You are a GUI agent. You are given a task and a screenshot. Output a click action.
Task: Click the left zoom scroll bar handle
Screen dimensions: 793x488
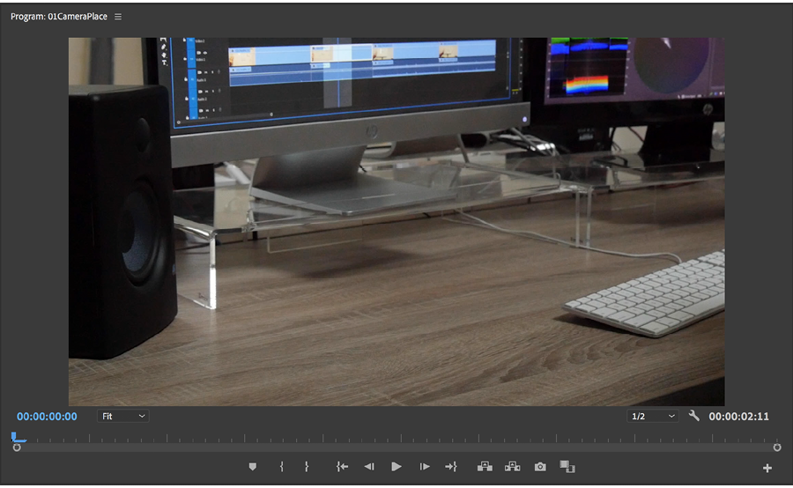pos(17,447)
